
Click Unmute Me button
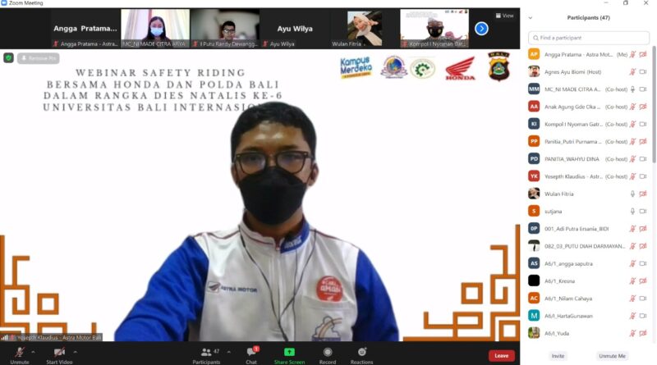click(612, 356)
